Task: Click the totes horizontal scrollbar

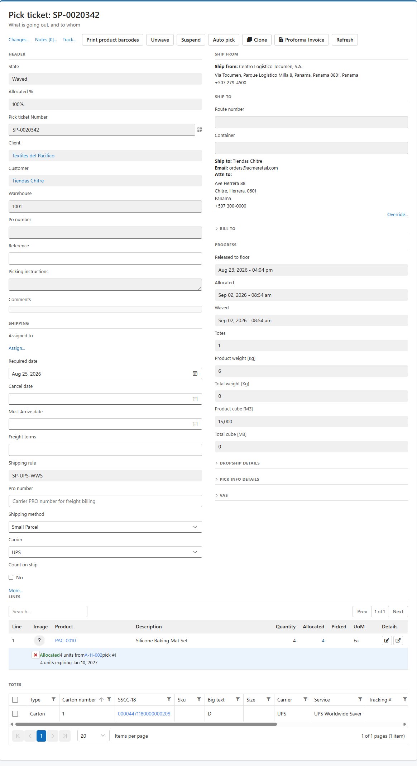Action: point(146,724)
